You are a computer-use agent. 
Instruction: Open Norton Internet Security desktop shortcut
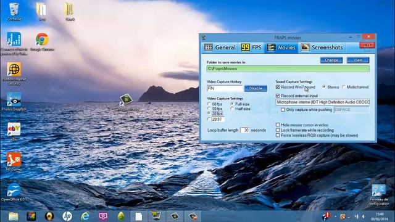(14, 73)
